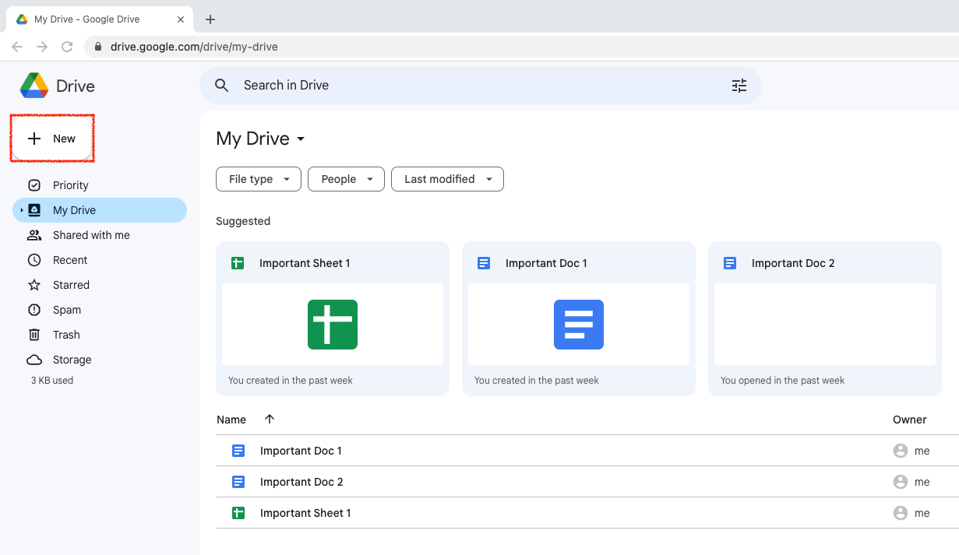The image size is (959, 555).
Task: Click the My Drive icon in sidebar
Action: pyautogui.click(x=34, y=210)
